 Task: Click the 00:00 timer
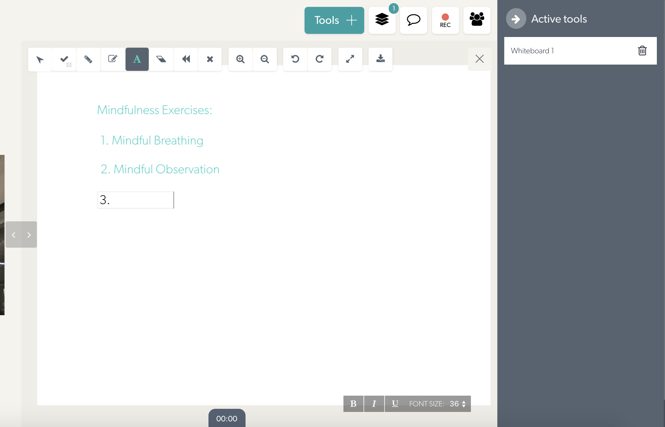227,419
